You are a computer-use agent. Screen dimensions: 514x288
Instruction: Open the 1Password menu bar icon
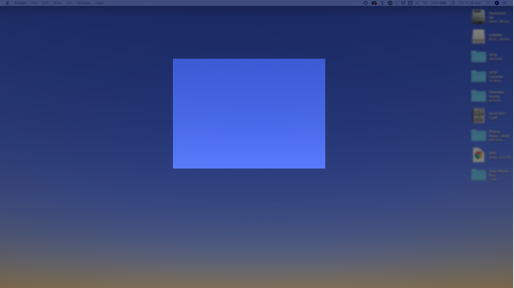tap(390, 3)
